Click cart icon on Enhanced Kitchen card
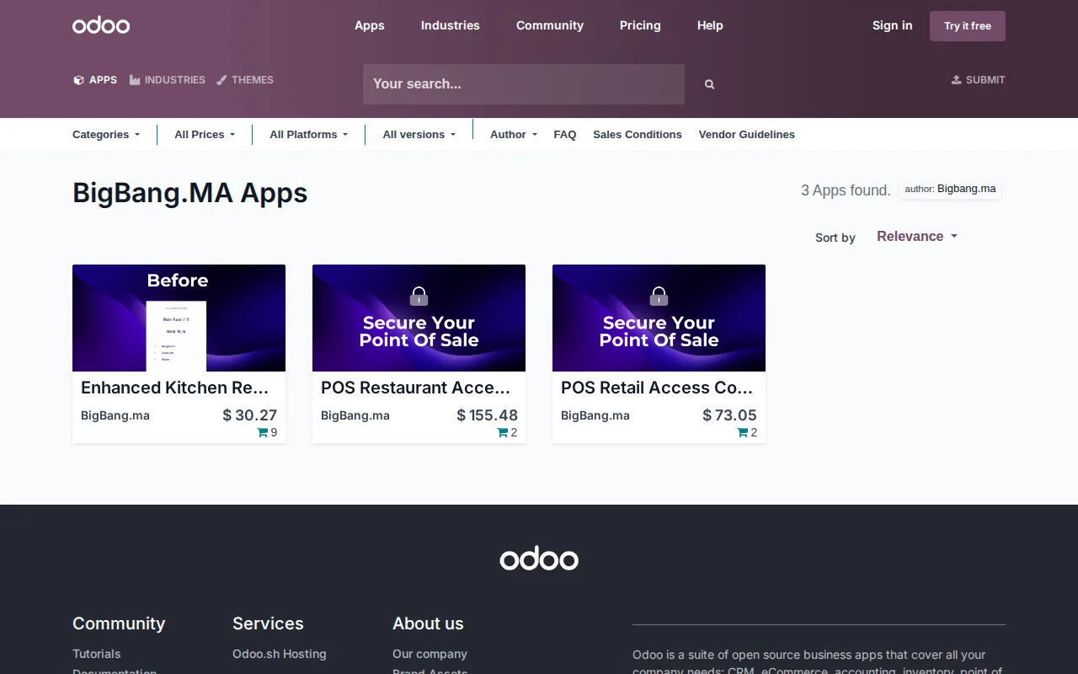Screen dimensions: 1078x674 [262, 432]
